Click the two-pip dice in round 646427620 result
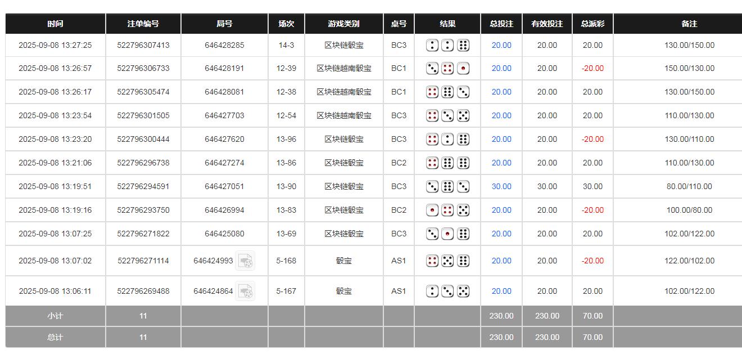The width and height of the screenshot is (742, 354). [x=447, y=139]
